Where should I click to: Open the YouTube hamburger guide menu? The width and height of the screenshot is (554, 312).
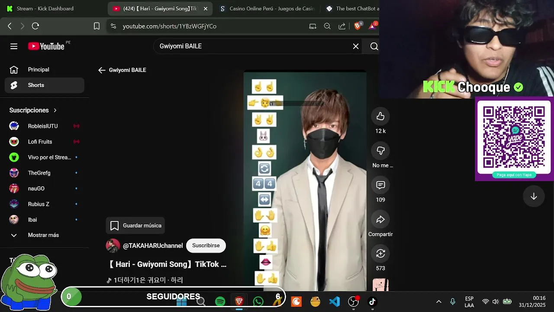pos(14,46)
